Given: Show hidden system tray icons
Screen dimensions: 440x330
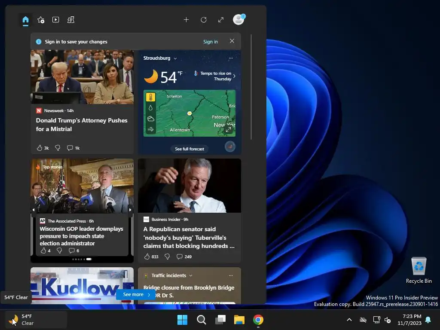Looking at the screenshot, I should click(349, 320).
